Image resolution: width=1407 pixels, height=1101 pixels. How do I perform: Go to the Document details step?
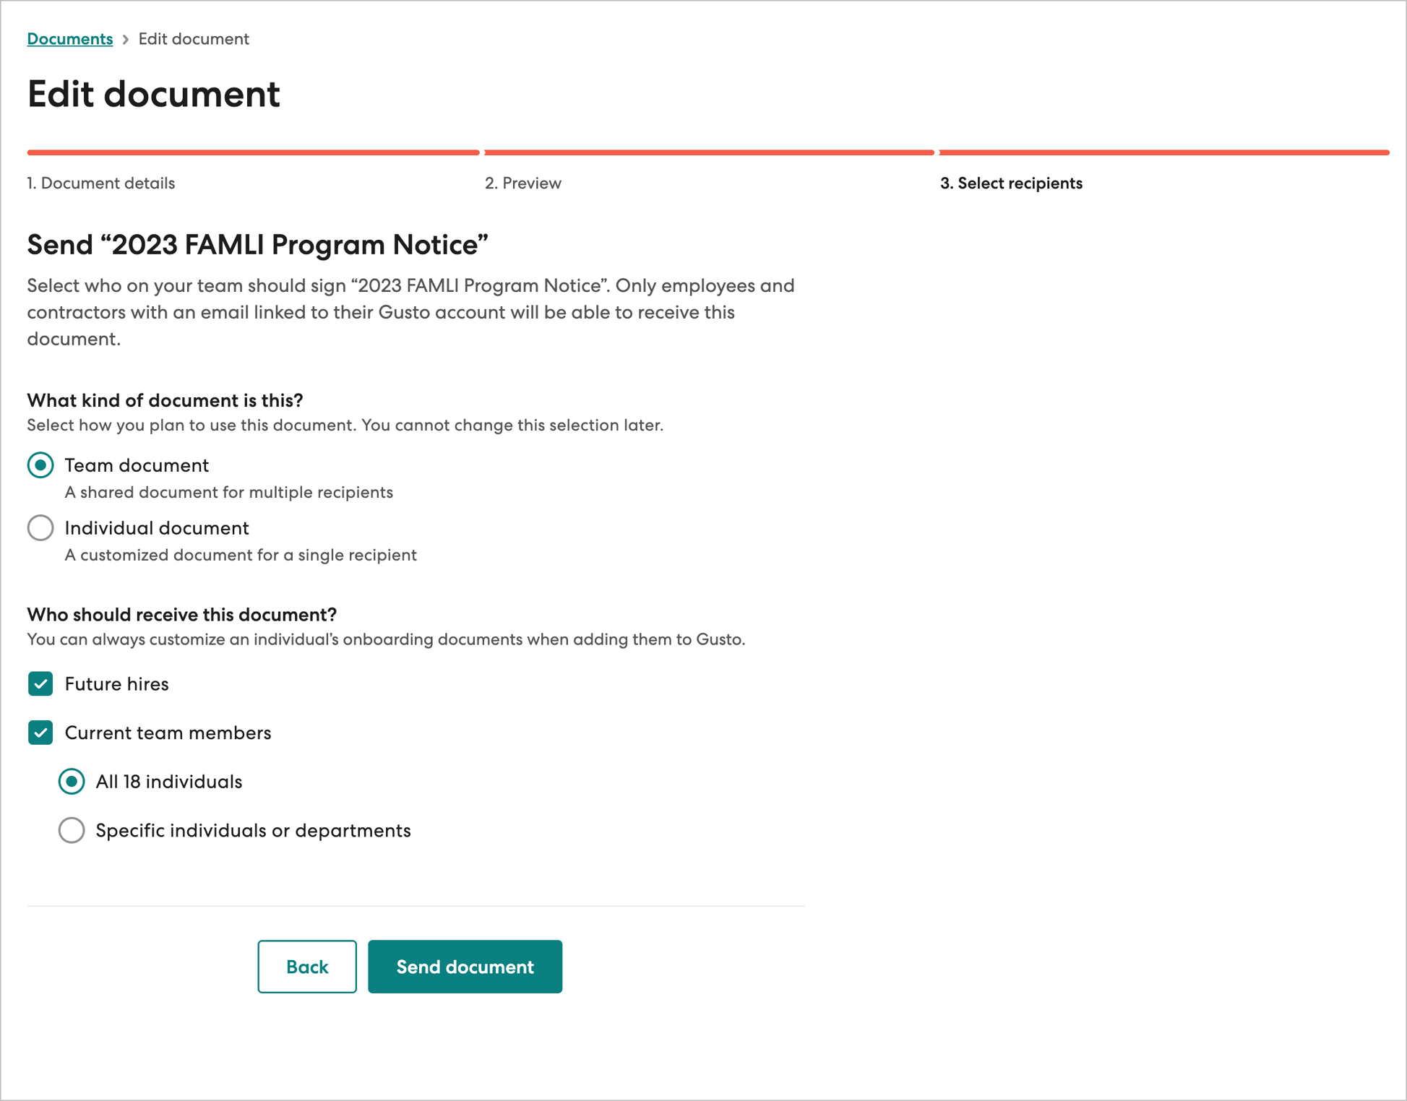pos(100,183)
